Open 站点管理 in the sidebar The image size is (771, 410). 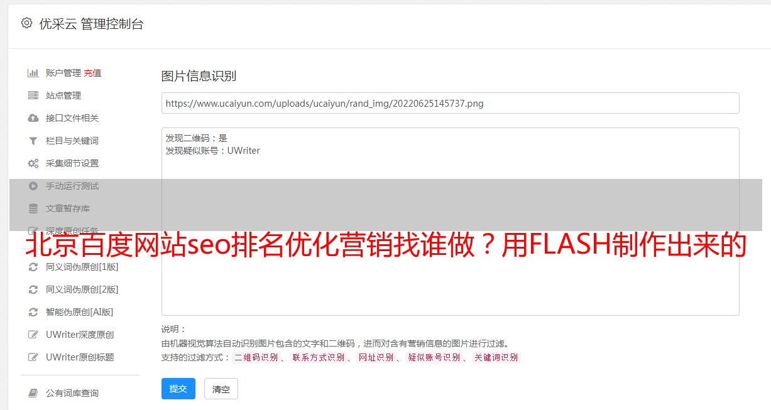pyautogui.click(x=63, y=95)
